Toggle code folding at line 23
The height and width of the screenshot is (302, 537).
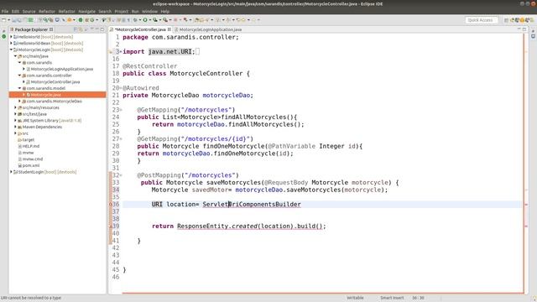[121, 110]
